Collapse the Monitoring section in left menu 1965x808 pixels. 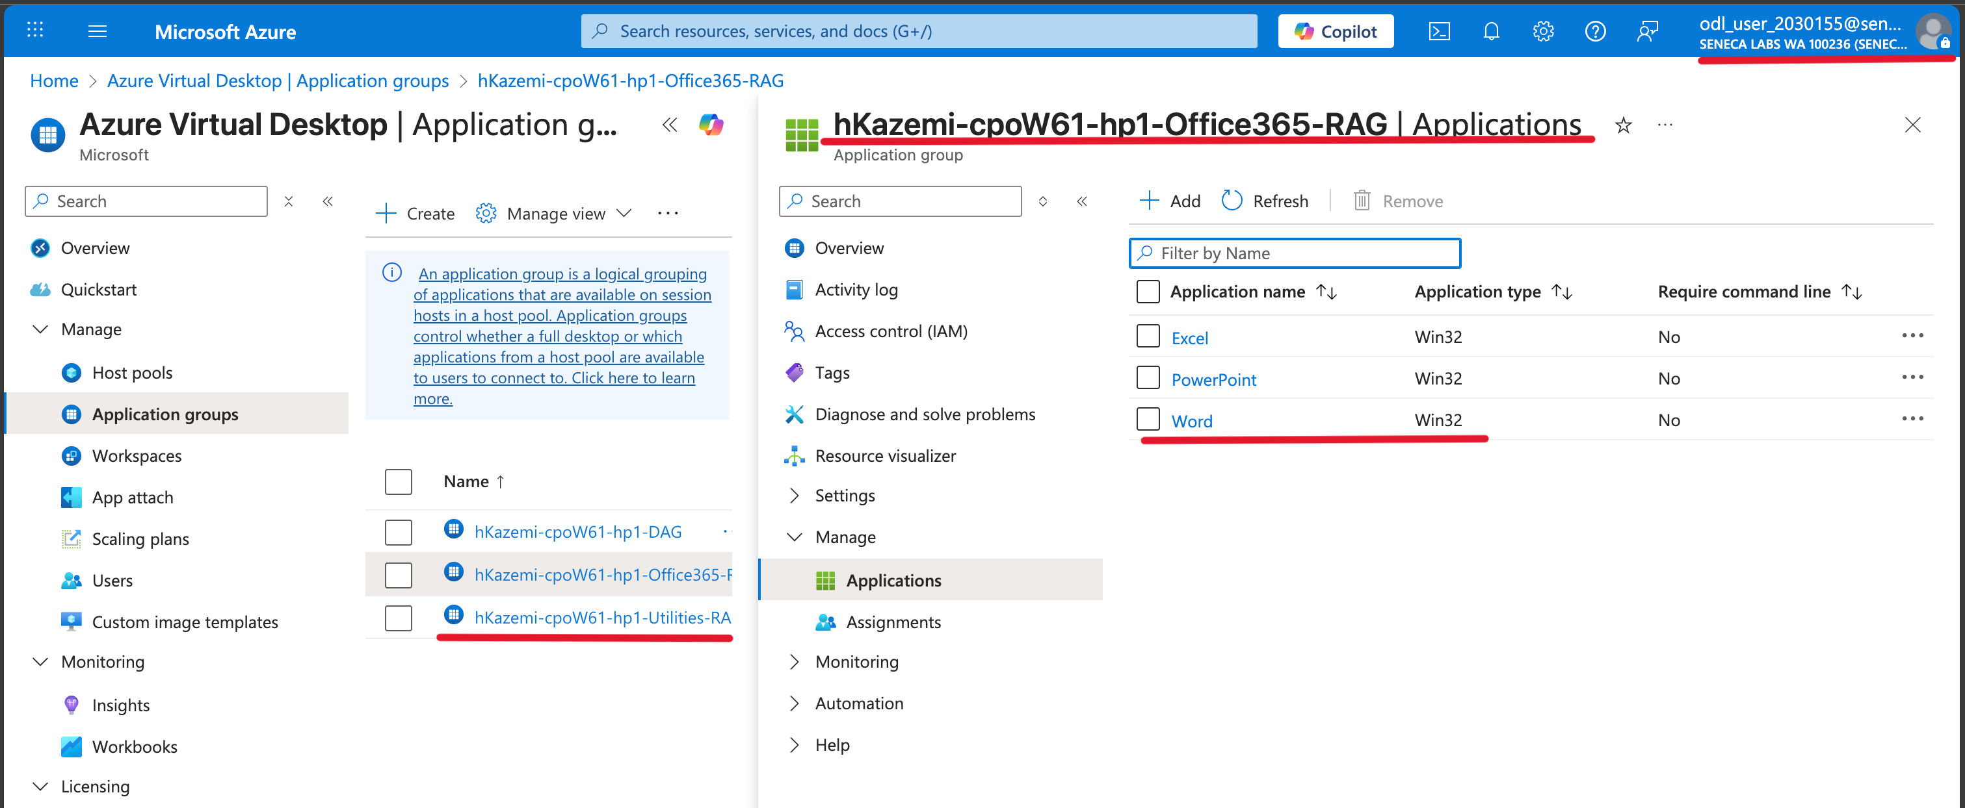pos(40,662)
